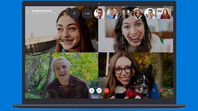
Task: Open call settings via the gear icon
Action: 64,13
